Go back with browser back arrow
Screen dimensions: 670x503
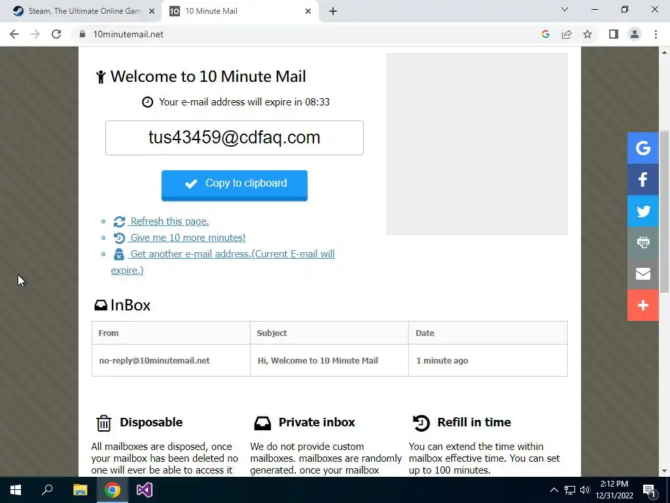click(14, 34)
